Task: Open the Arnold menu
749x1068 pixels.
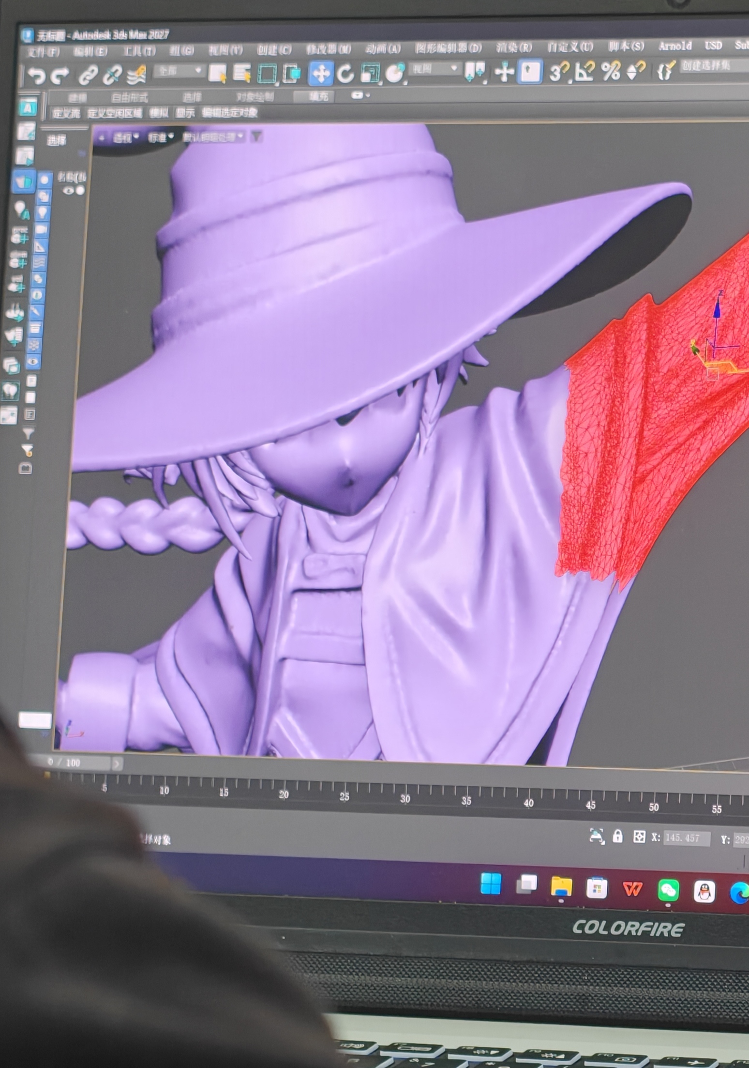Action: coord(675,46)
